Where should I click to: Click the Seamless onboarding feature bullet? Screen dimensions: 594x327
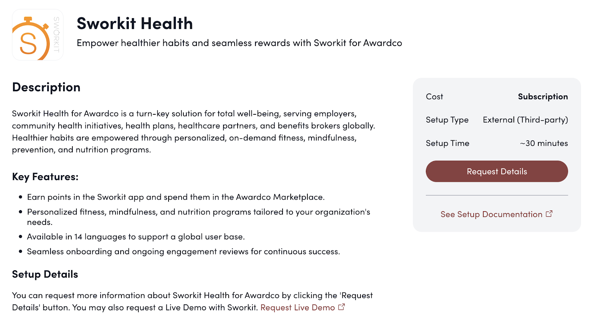pos(183,252)
